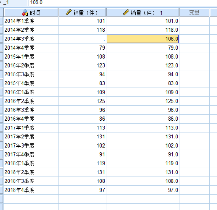217x210 pixels.
Task: Select sales value 97 for 2018年4季度
Action: click(x=82, y=190)
